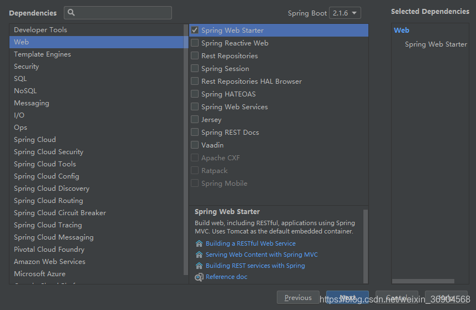Open Building REST services with Spring link
The height and width of the screenshot is (310, 476).
[x=255, y=266]
